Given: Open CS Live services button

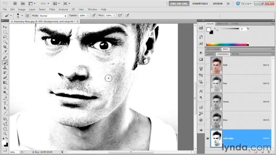Looking at the screenshot, I should tap(244, 3).
